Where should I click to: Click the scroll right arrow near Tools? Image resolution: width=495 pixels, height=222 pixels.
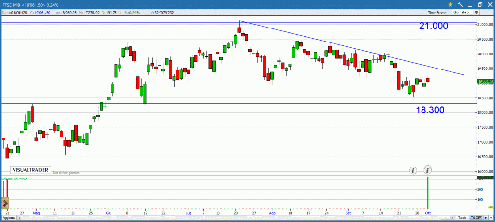[452, 218]
